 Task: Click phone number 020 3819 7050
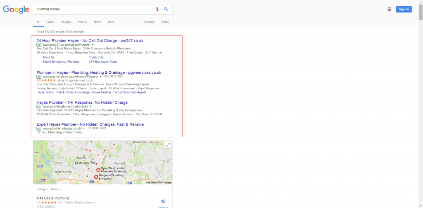pos(114,77)
